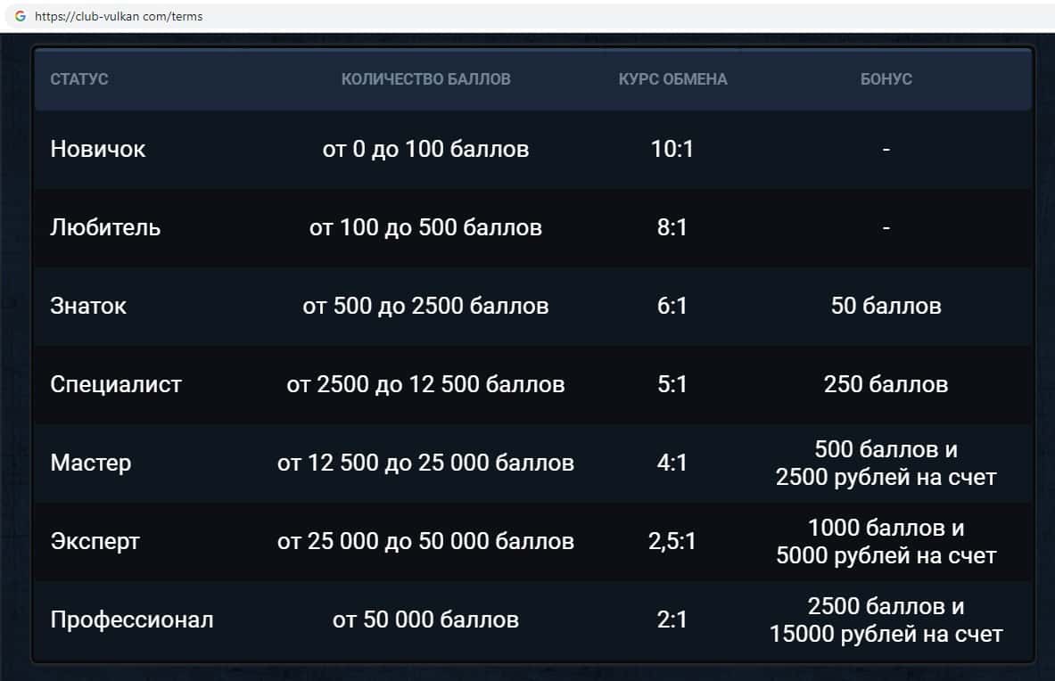Click the СТАТУС column header
Viewport: 1055px width, 681px height.
point(79,79)
